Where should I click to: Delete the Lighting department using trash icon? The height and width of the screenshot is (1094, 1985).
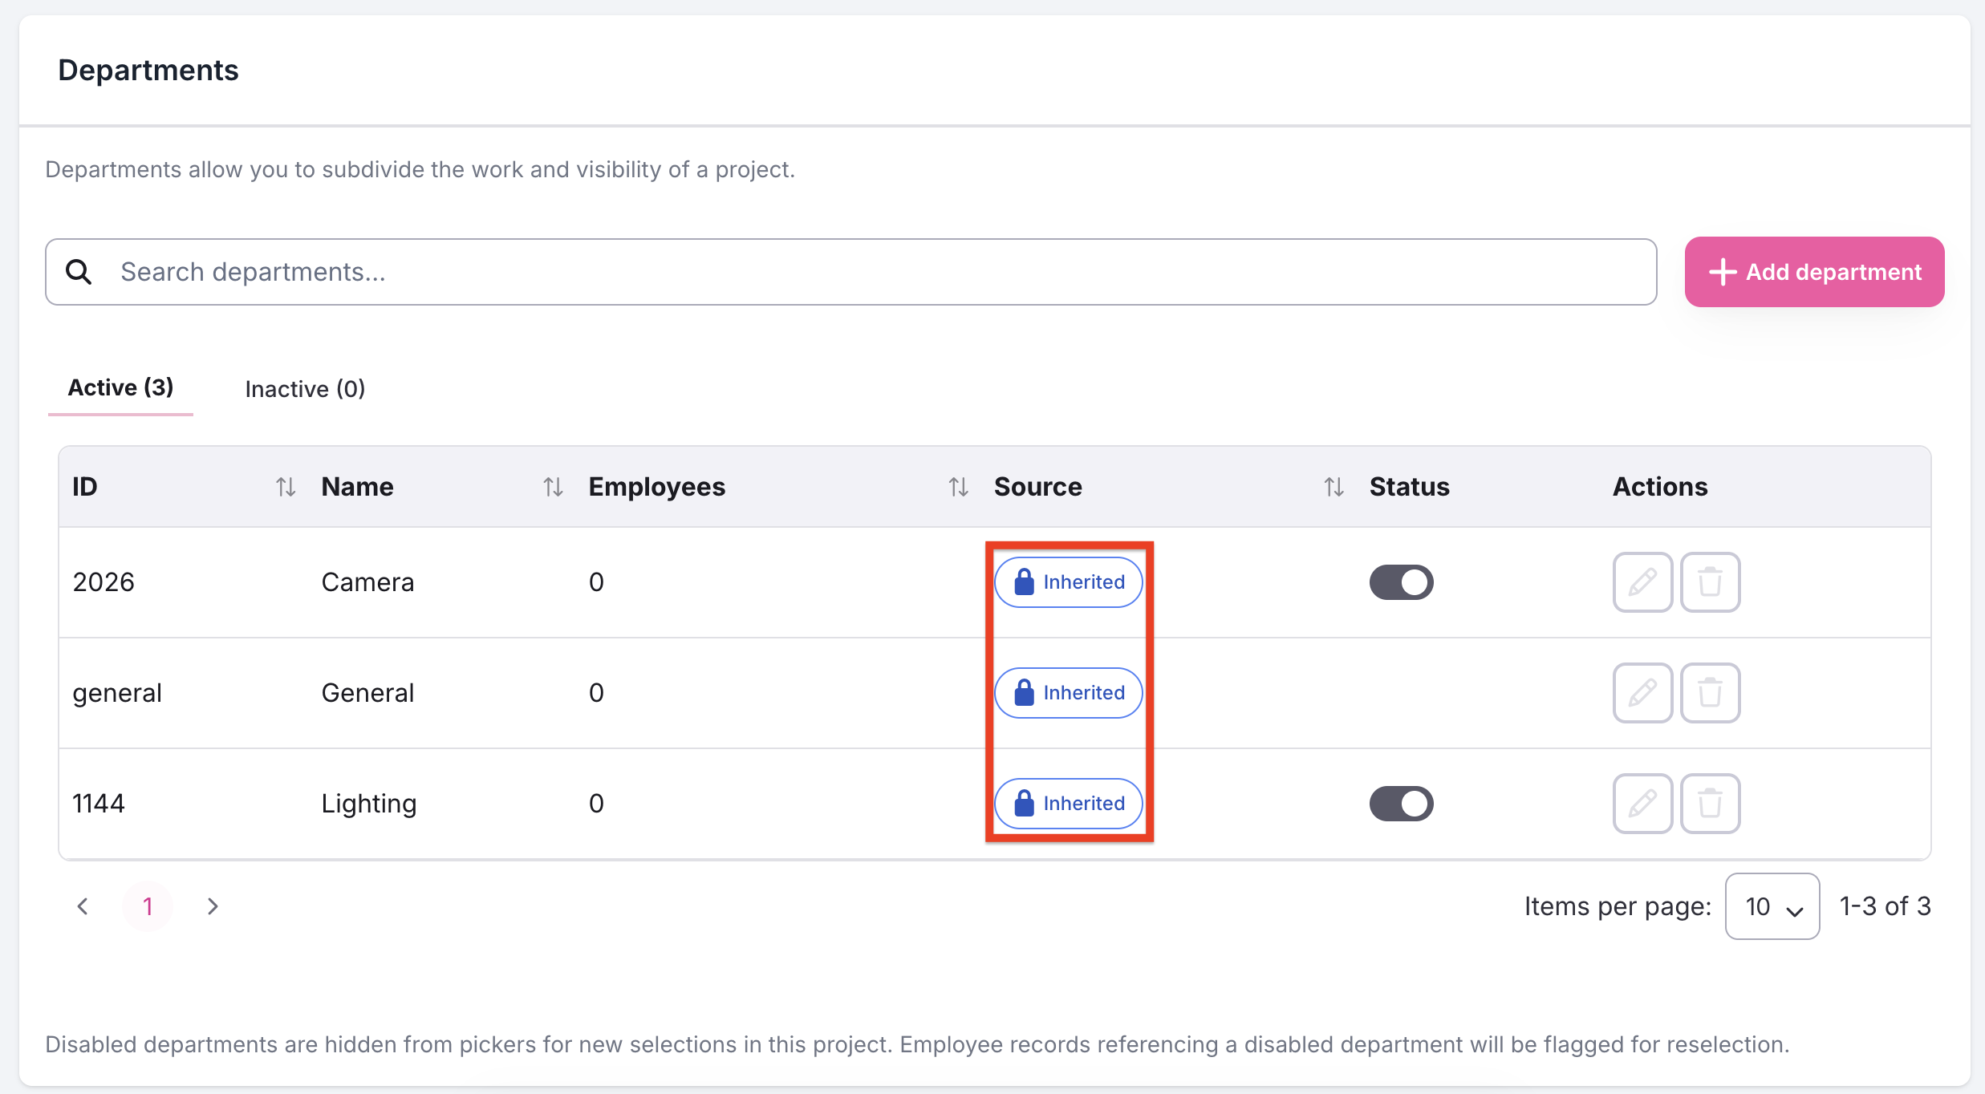tap(1710, 804)
